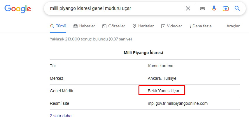Search by image with camera icon
The width and height of the screenshot is (249, 117).
click(x=226, y=8)
